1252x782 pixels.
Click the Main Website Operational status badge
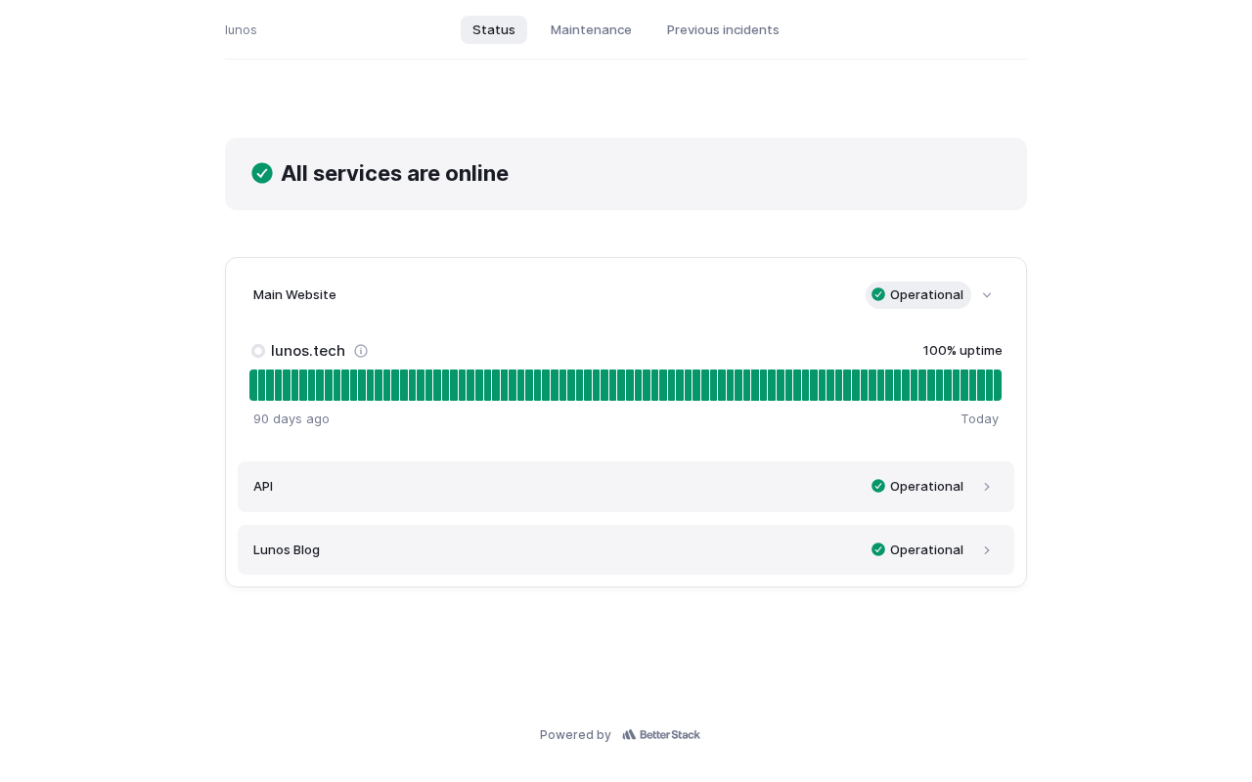pos(917,295)
